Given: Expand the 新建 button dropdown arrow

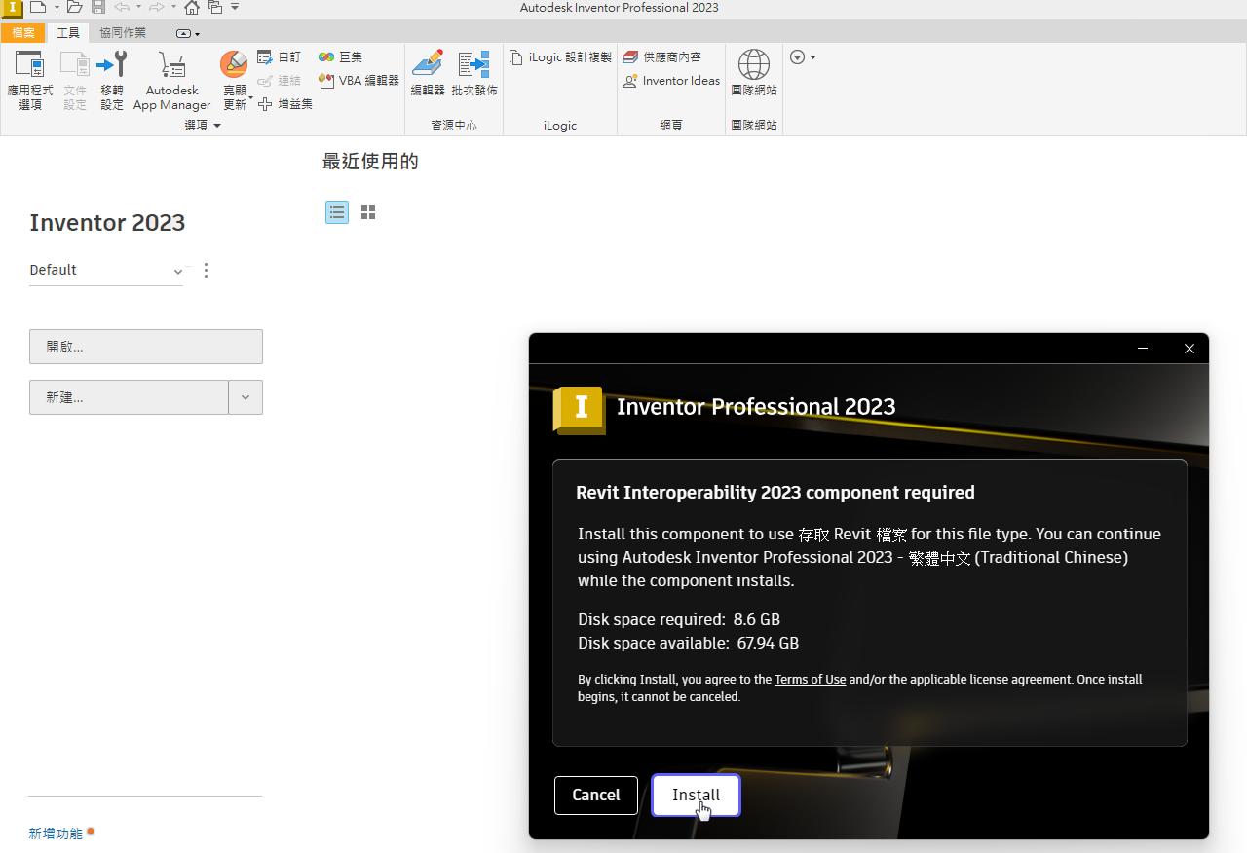Looking at the screenshot, I should pyautogui.click(x=246, y=397).
